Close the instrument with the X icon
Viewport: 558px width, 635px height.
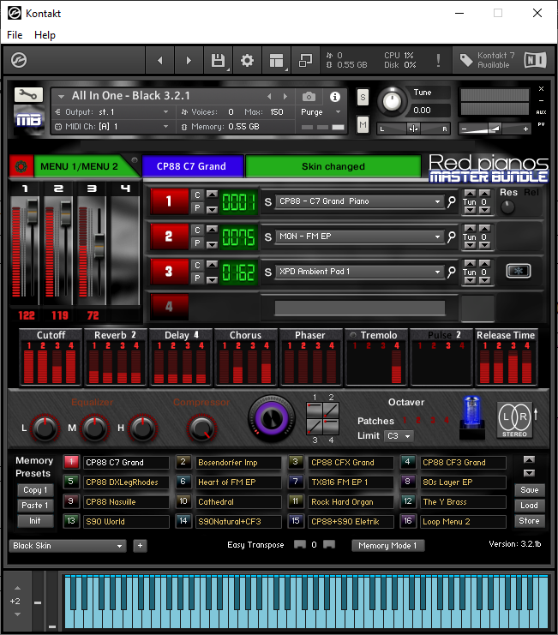(x=541, y=88)
